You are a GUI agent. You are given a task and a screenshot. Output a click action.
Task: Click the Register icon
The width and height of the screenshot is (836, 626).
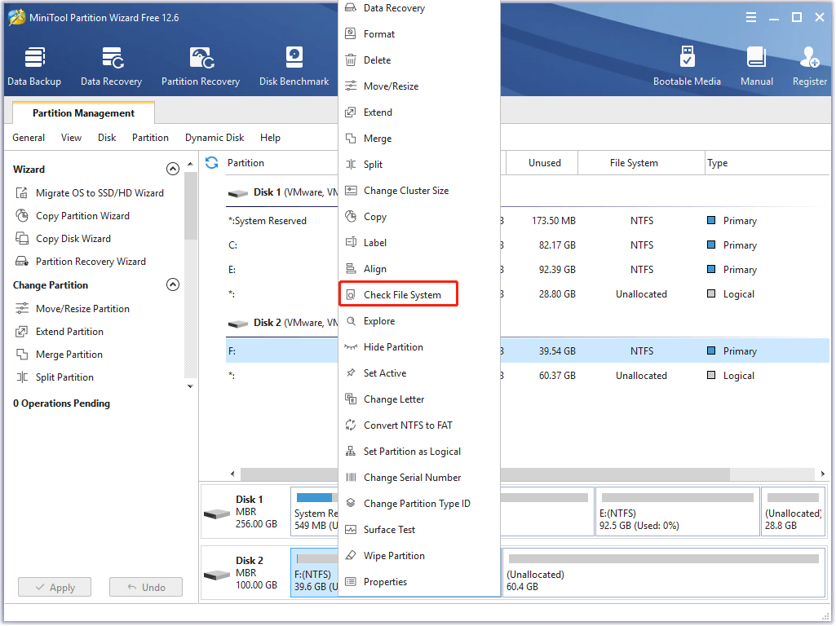809,66
